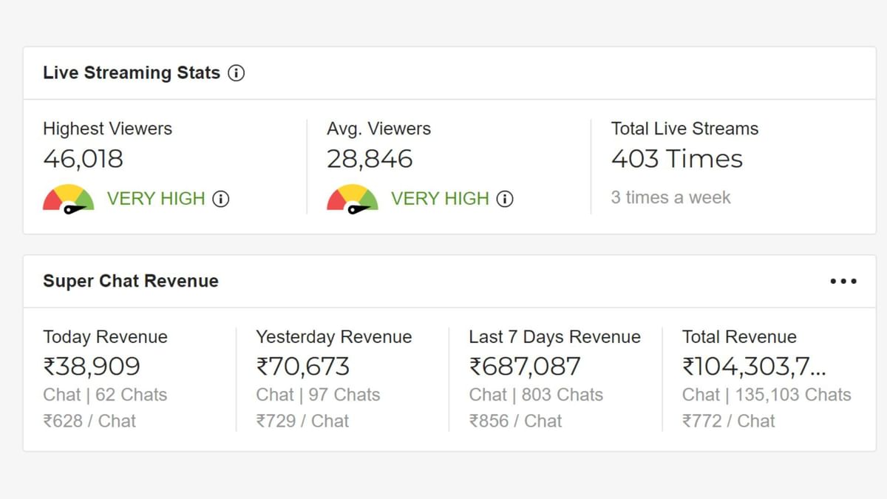887x499 pixels.
Task: Select the gauge meter under Highest Viewers
Action: point(69,197)
